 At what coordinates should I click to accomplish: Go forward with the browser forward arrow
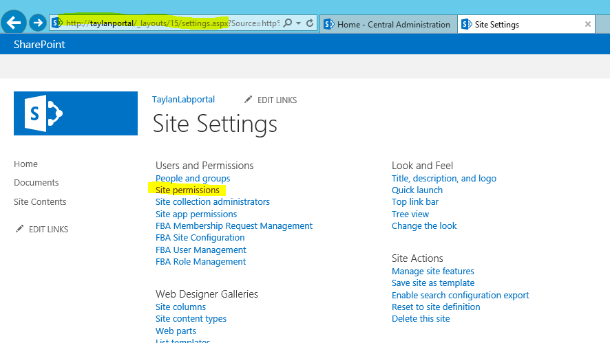pos(38,23)
